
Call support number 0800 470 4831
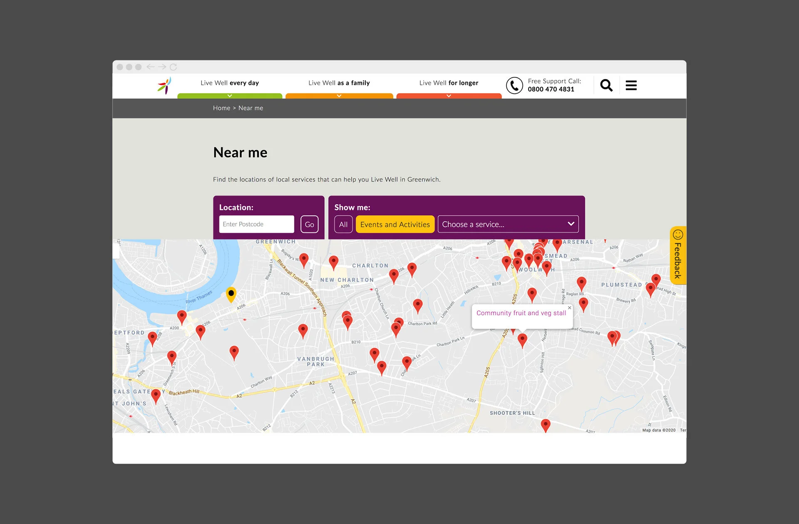point(551,89)
